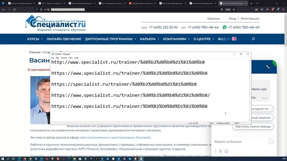Open the Format menu in Notepad
This screenshot has height=161, width=287.
click(x=64, y=58)
